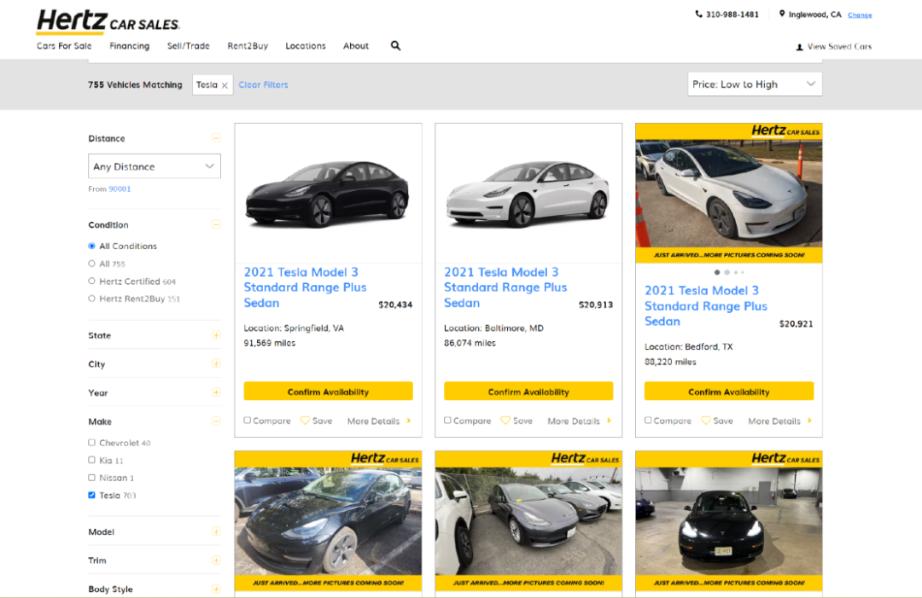This screenshot has height=598, width=922.
Task: Open the 2021 Tesla Model 3 title priced $20,434
Action: pyautogui.click(x=305, y=287)
